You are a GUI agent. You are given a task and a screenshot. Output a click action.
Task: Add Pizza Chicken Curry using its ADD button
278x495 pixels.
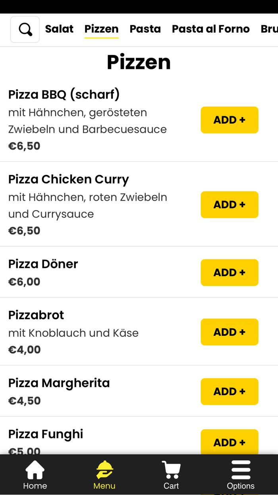tap(230, 205)
